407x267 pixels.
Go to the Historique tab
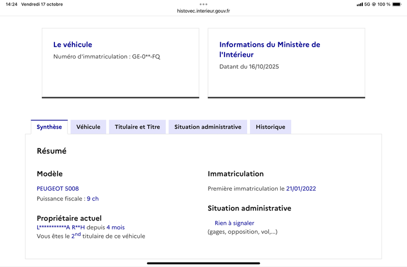click(x=270, y=127)
